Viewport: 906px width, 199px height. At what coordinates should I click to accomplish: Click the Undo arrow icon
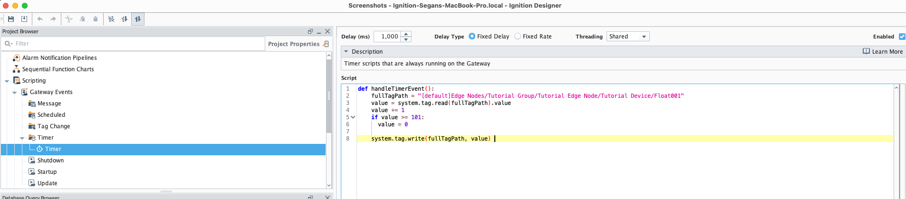click(x=40, y=19)
